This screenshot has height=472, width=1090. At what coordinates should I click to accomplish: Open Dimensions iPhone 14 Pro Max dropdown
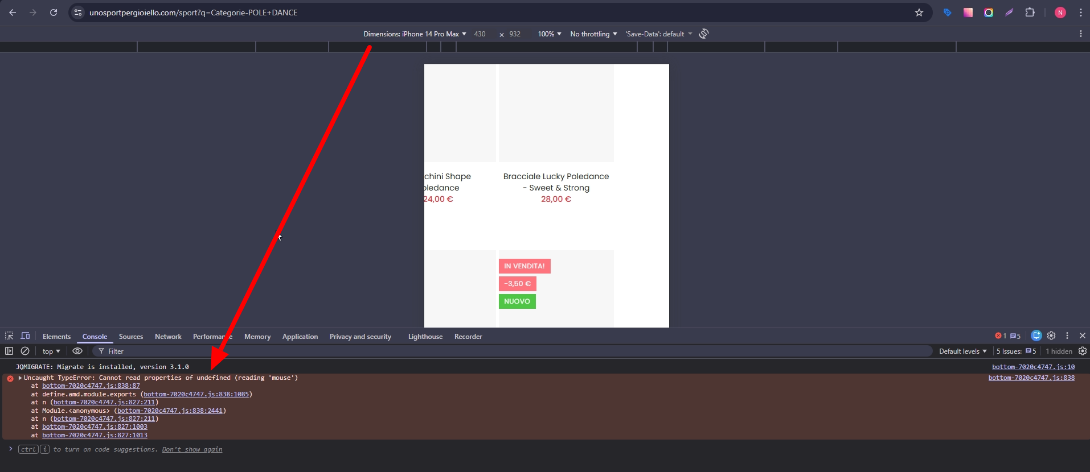tap(415, 34)
